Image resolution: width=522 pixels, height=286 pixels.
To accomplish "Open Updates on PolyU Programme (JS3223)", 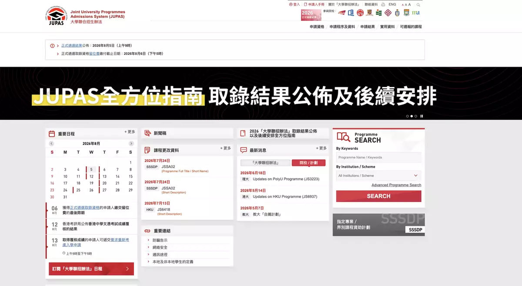I will [x=286, y=179].
